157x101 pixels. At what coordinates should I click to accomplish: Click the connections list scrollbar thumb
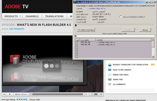pyautogui.click(x=153, y=44)
